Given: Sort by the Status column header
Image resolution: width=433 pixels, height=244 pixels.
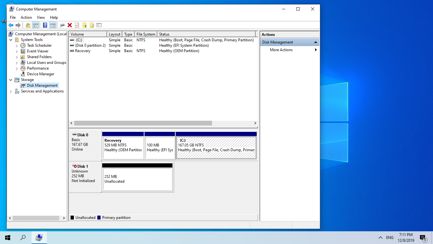Looking at the screenshot, I should (206, 34).
